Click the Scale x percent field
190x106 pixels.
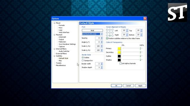coord(98,46)
